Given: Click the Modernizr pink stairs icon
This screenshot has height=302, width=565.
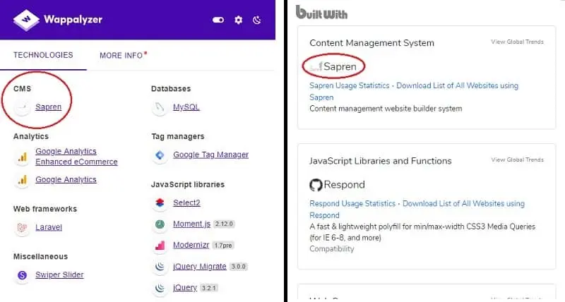Looking at the screenshot, I should [x=160, y=246].
